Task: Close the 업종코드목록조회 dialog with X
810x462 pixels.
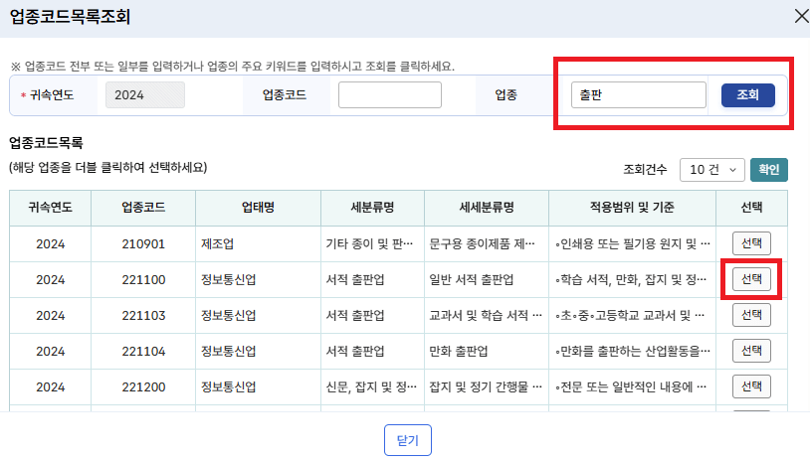Action: (801, 17)
